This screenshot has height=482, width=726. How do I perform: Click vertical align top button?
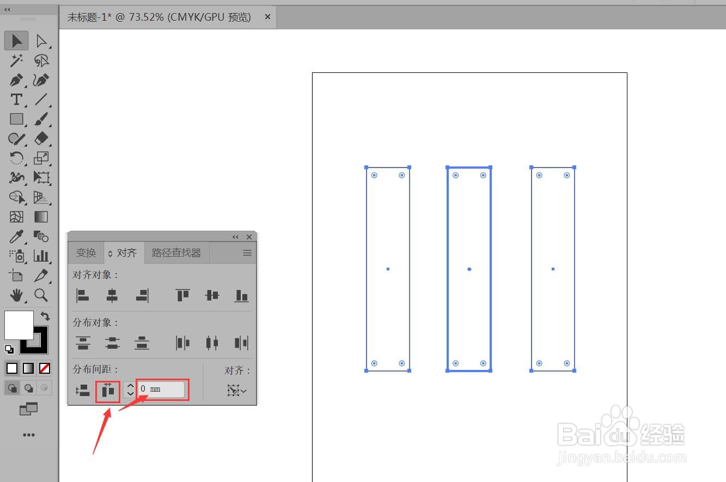tap(182, 295)
